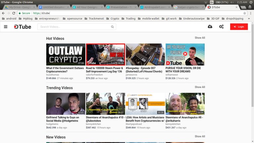Image resolution: width=254 pixels, height=143 pixels.
Task: Click the DTube logo
Action: (22, 27)
